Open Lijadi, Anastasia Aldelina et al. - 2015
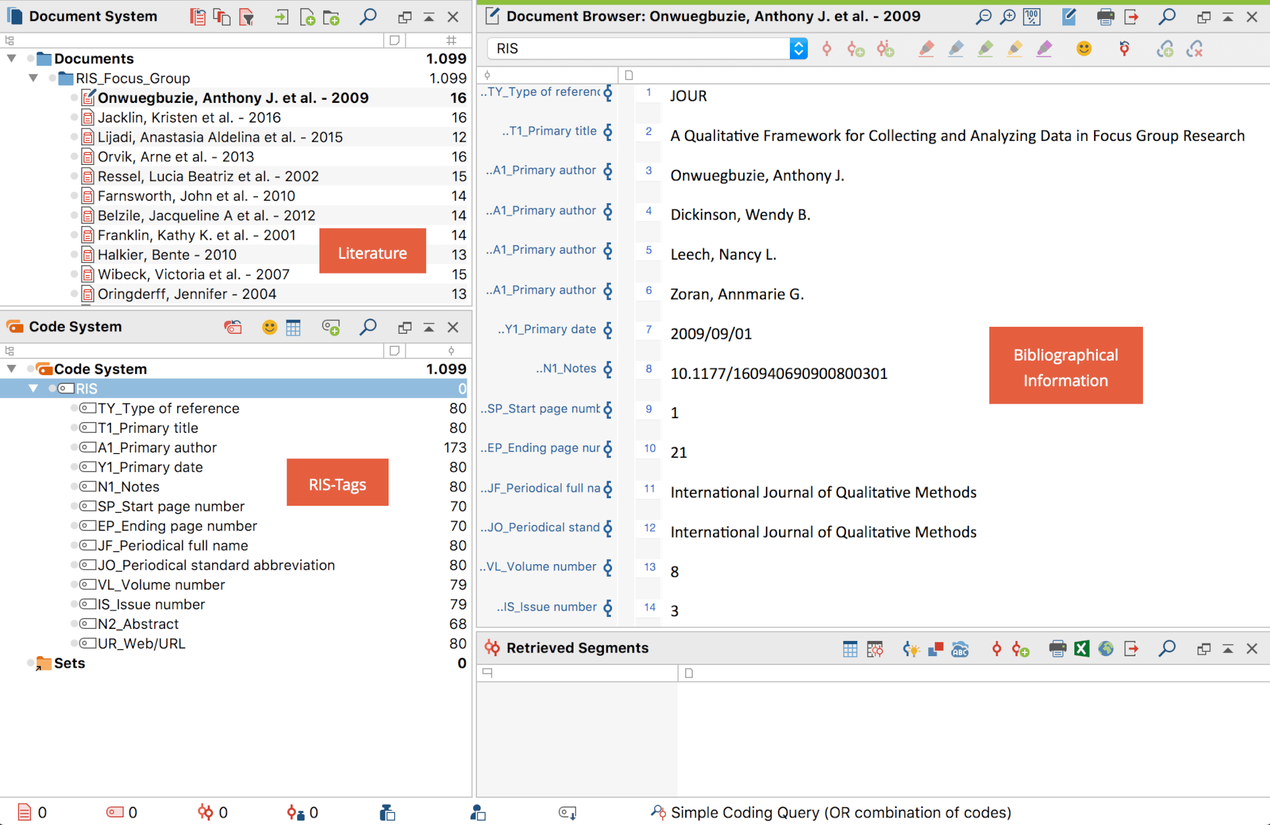This screenshot has width=1270, height=825. (x=220, y=137)
